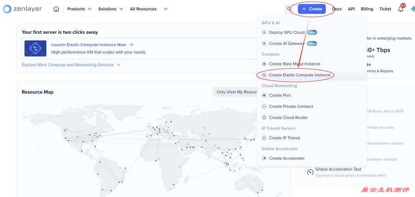Expand the Solutions dropdown
This screenshot has width=415, height=197.
click(x=110, y=9)
